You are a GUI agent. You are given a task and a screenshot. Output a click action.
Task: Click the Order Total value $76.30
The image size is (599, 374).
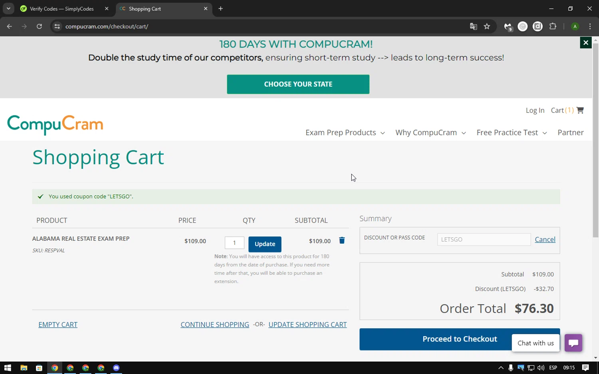(x=534, y=308)
